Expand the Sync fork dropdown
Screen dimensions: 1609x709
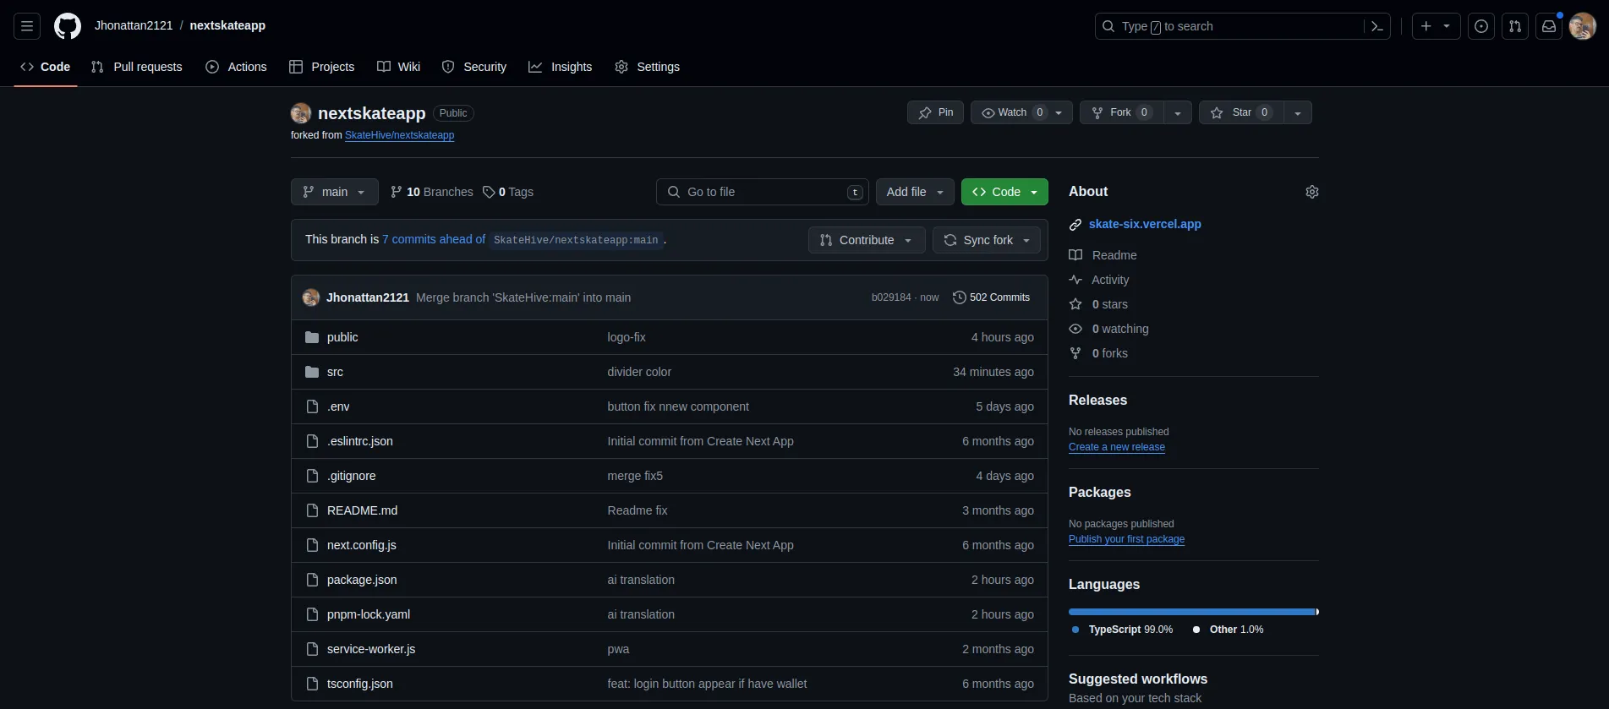click(x=987, y=240)
